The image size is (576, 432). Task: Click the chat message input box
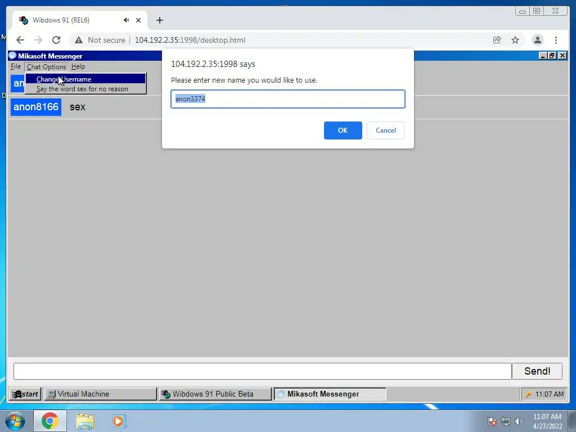point(263,371)
